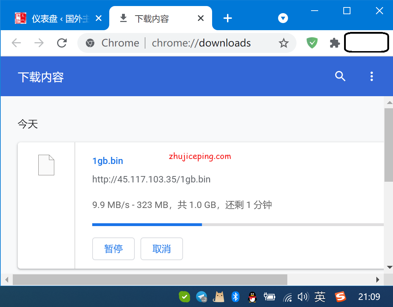Open the green shield AdGuard extension

(312, 43)
